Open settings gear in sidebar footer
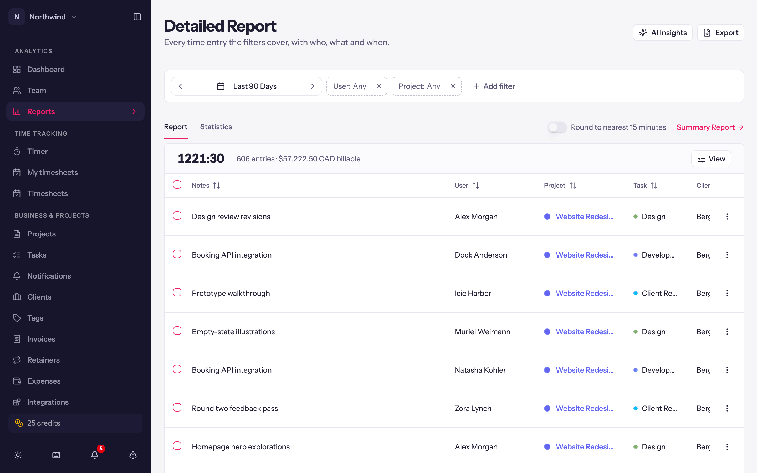 [133, 455]
